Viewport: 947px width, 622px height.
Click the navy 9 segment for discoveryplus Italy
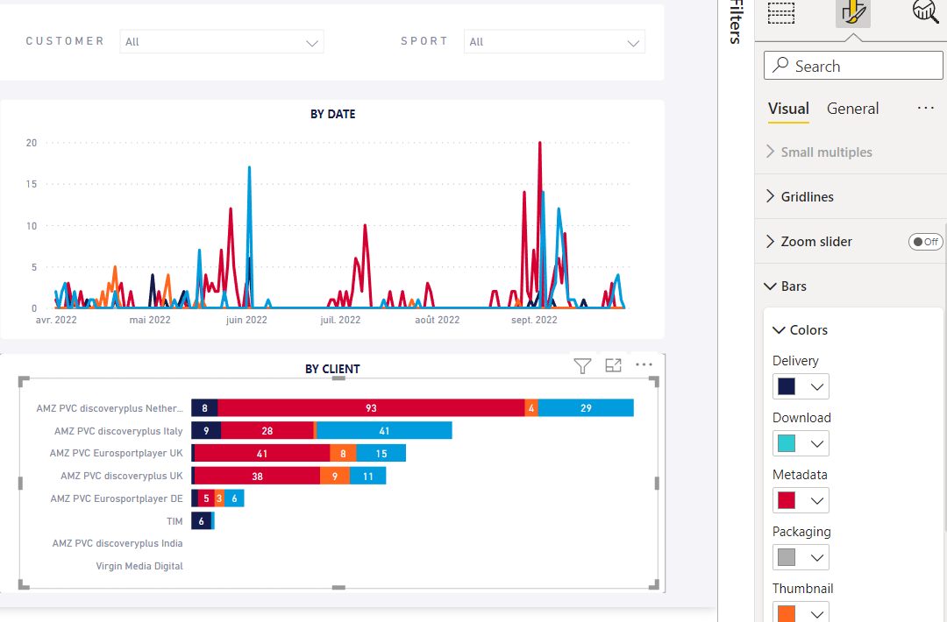206,431
